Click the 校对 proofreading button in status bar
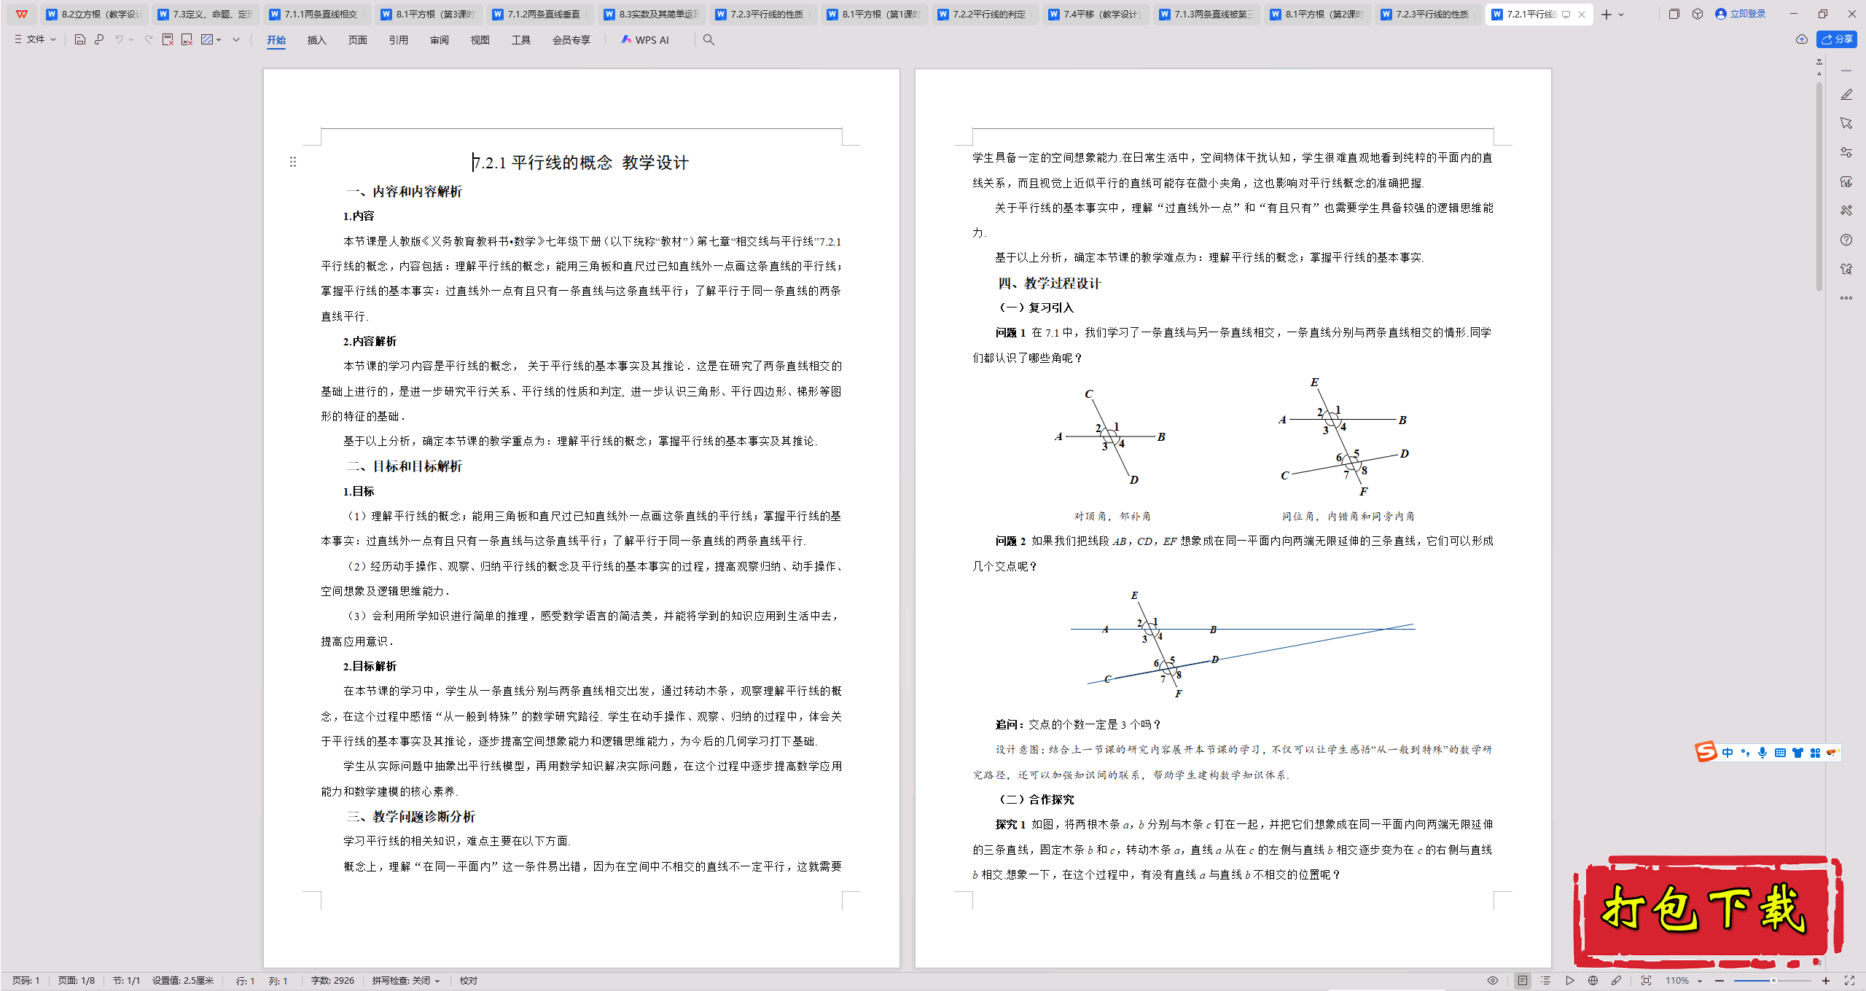The width and height of the screenshot is (1866, 991). tap(469, 981)
